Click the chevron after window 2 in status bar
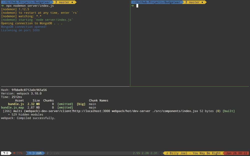250x156 pixels. point(51,153)
